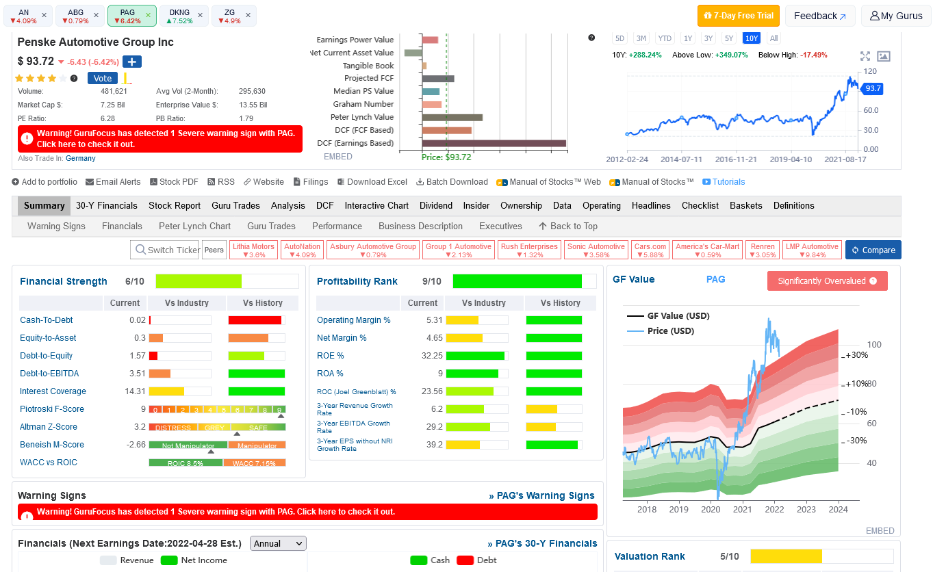Close the DKNG ticker tab
The height and width of the screenshot is (572, 933).
tap(200, 15)
